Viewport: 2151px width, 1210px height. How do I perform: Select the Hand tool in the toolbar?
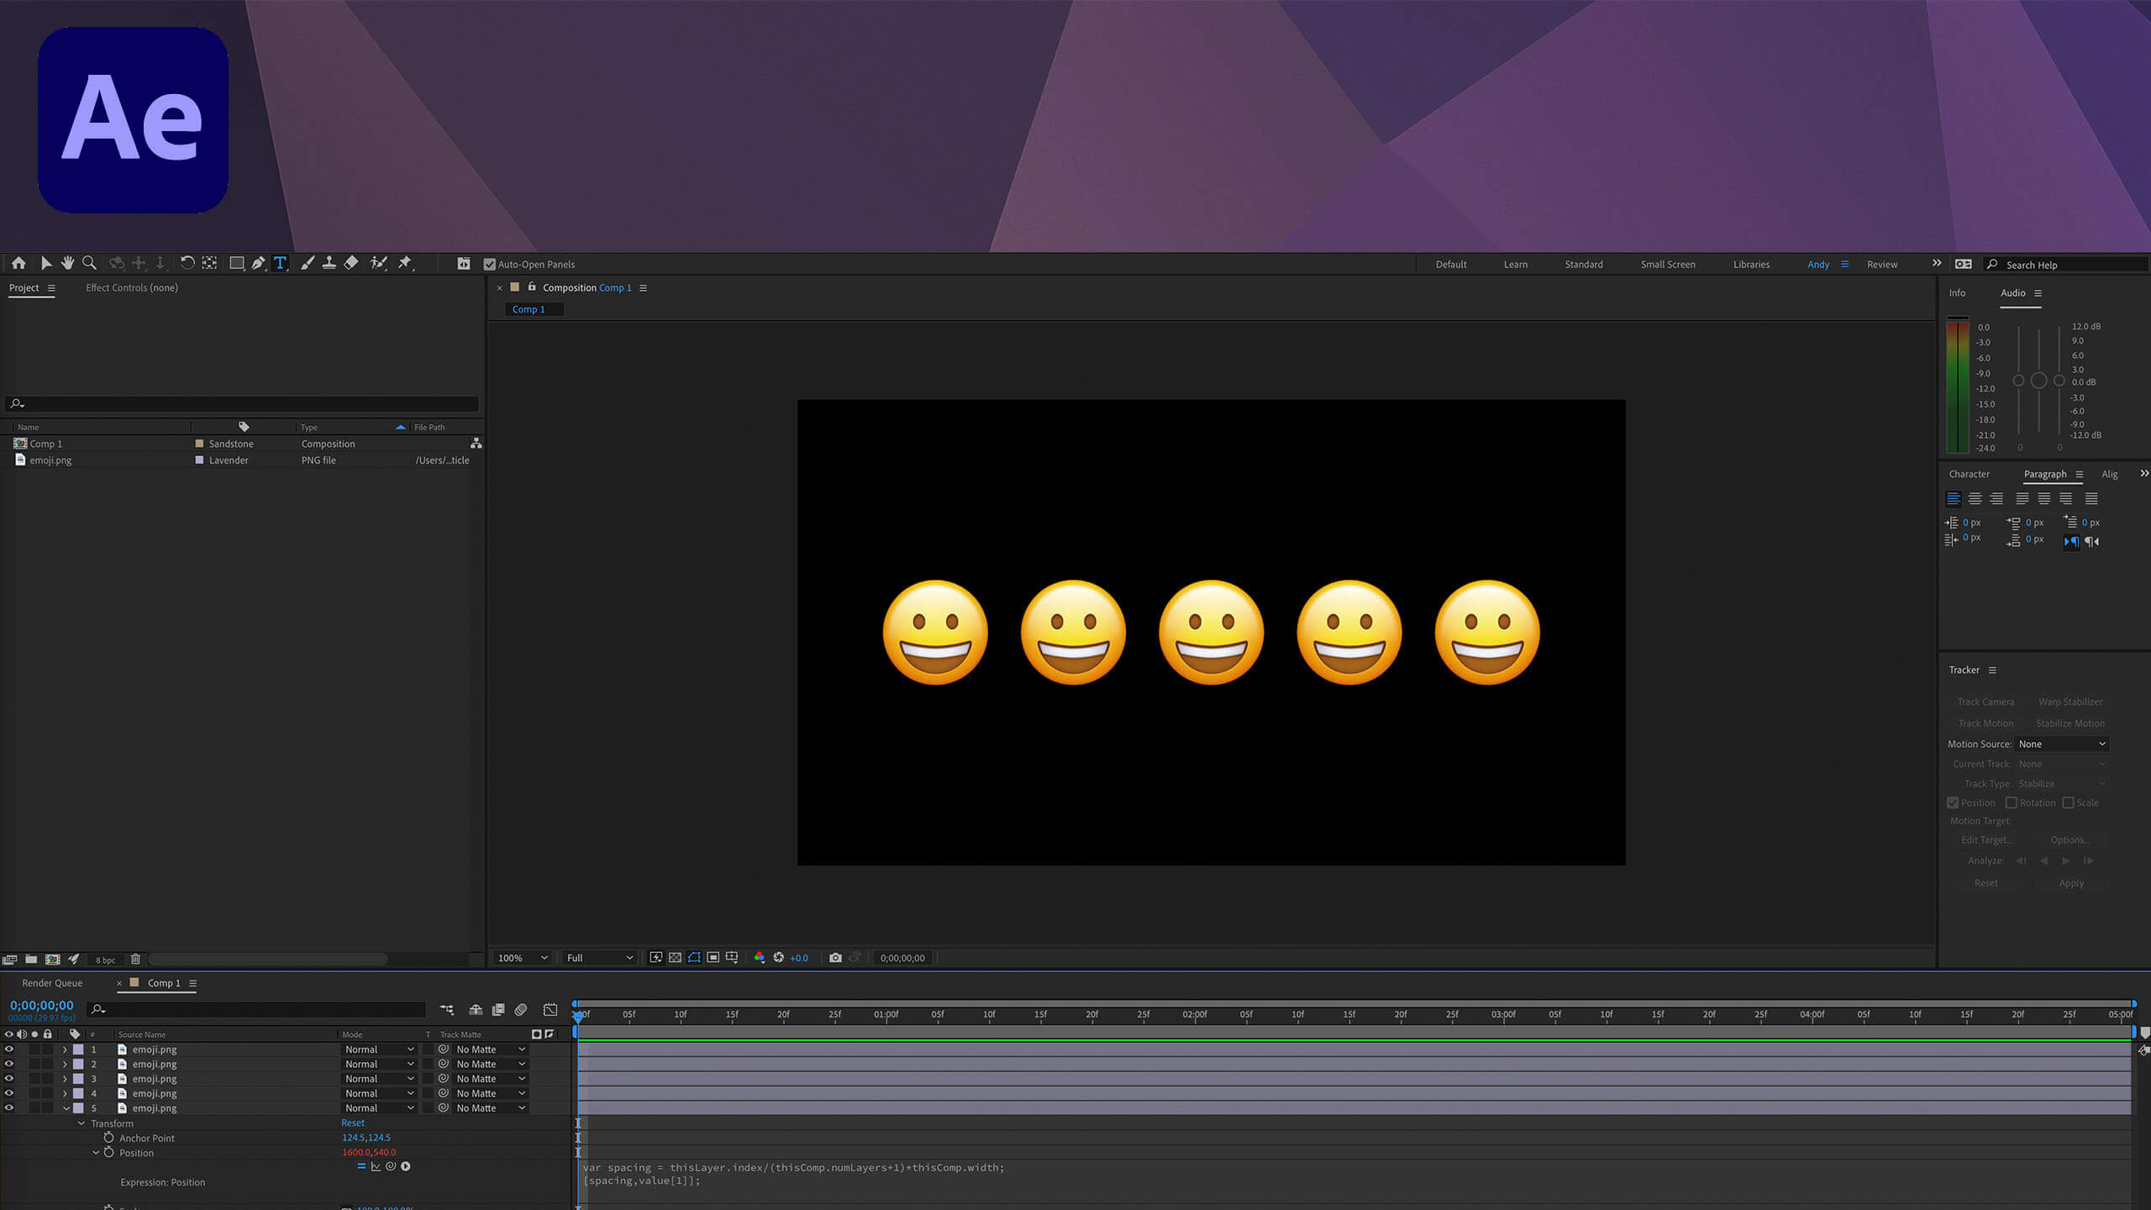click(67, 263)
